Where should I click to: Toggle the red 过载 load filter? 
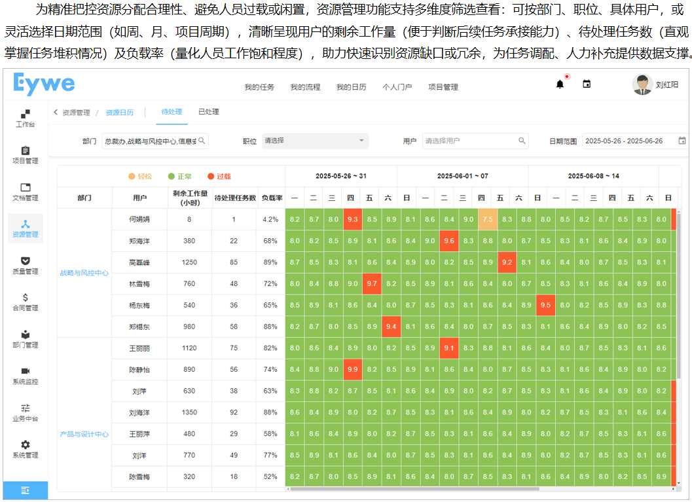pyautogui.click(x=216, y=176)
